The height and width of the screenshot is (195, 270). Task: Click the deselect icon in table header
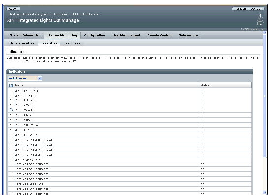11,85
